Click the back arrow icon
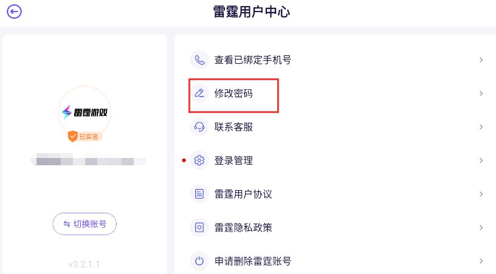Viewport: 496px width, 274px height. pyautogui.click(x=14, y=12)
